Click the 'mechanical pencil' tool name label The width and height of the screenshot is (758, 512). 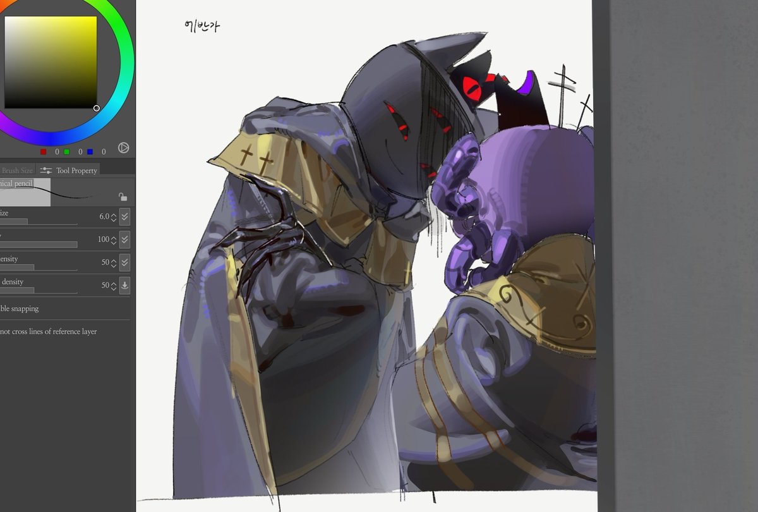tap(16, 183)
